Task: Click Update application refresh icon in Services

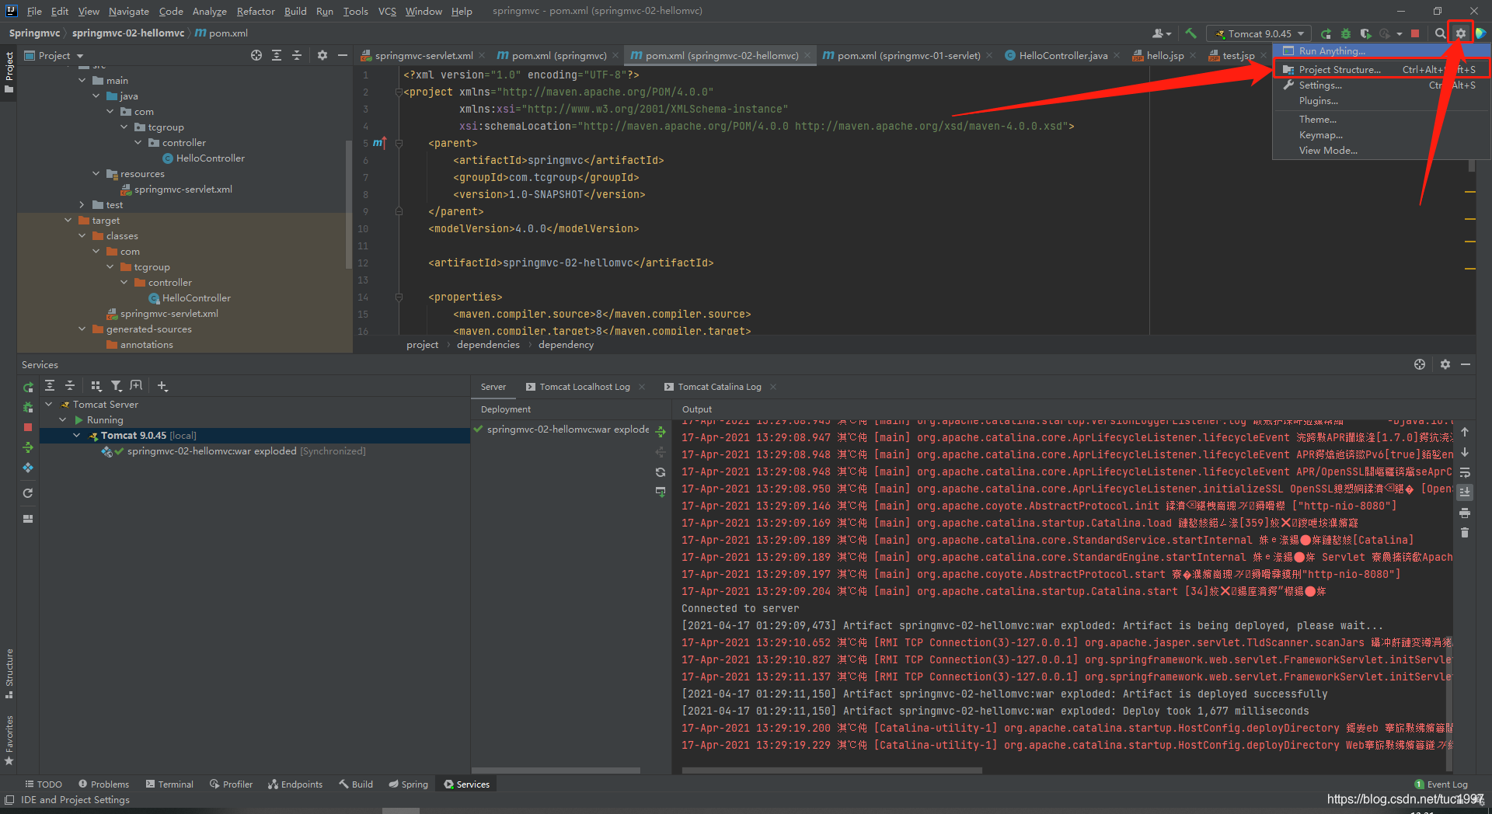Action: point(28,493)
